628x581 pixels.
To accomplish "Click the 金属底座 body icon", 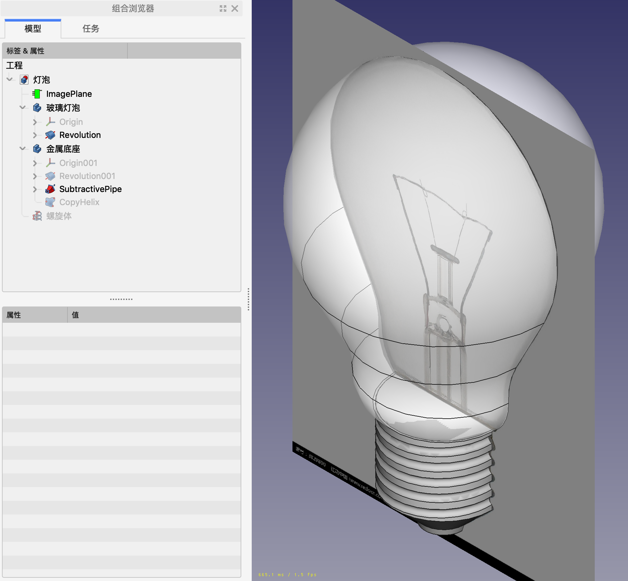I will (x=37, y=149).
